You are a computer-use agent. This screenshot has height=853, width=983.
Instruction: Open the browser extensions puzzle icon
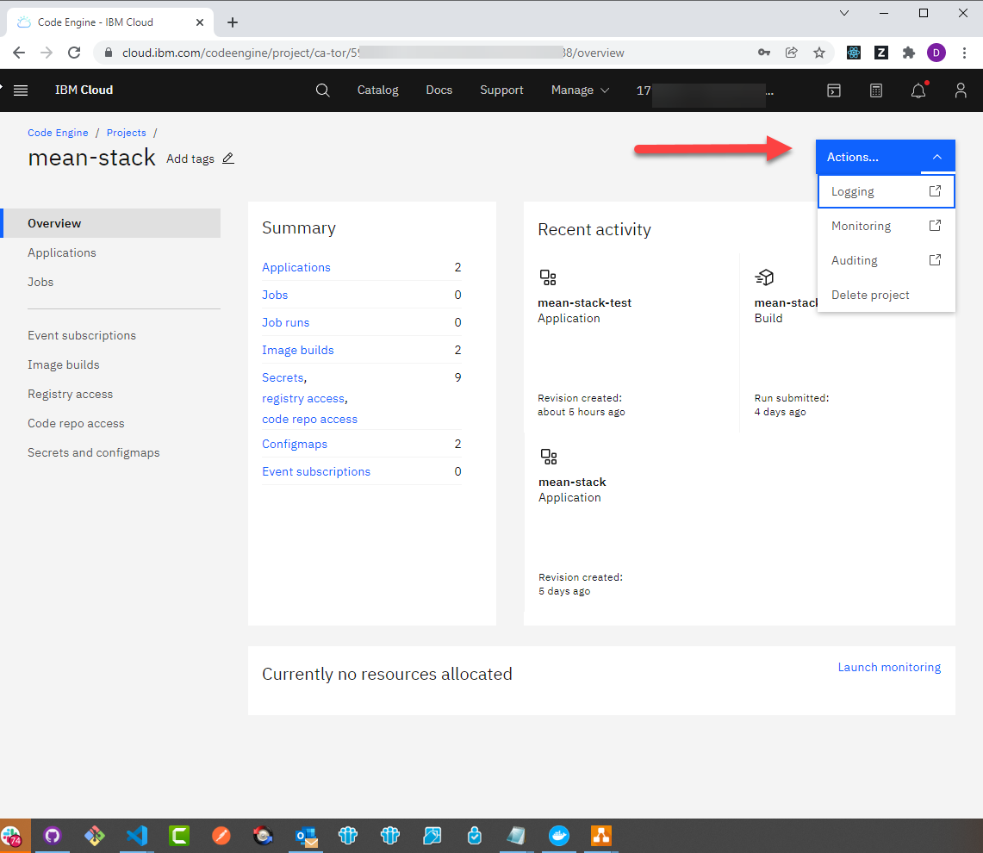[908, 53]
